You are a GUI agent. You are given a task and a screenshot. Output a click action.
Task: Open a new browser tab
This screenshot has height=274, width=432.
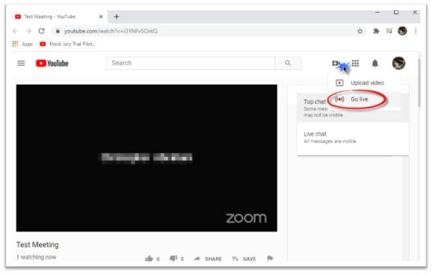pyautogui.click(x=116, y=16)
